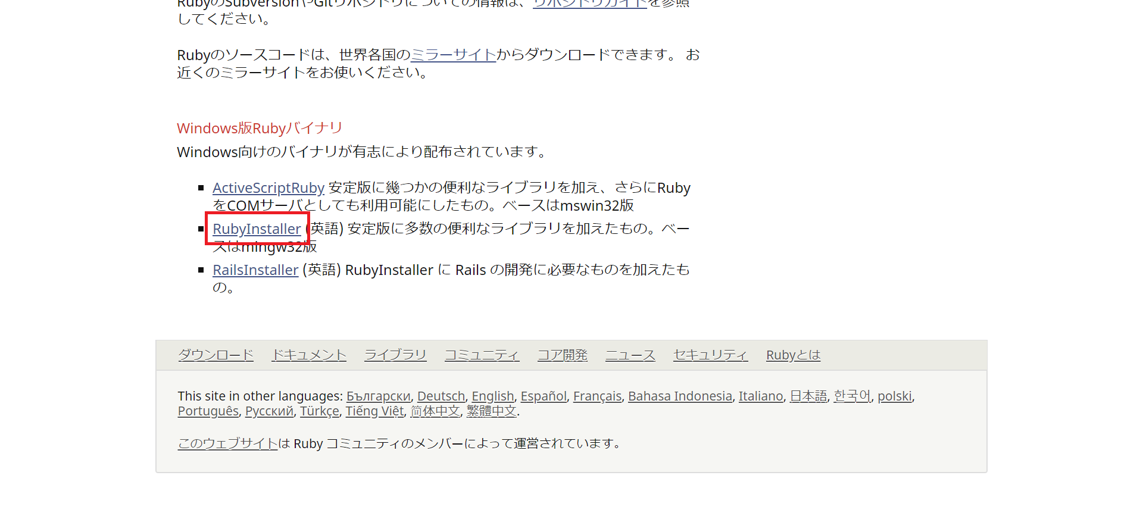Switch site language to polski
The width and height of the screenshot is (1143, 516).
pyautogui.click(x=895, y=396)
